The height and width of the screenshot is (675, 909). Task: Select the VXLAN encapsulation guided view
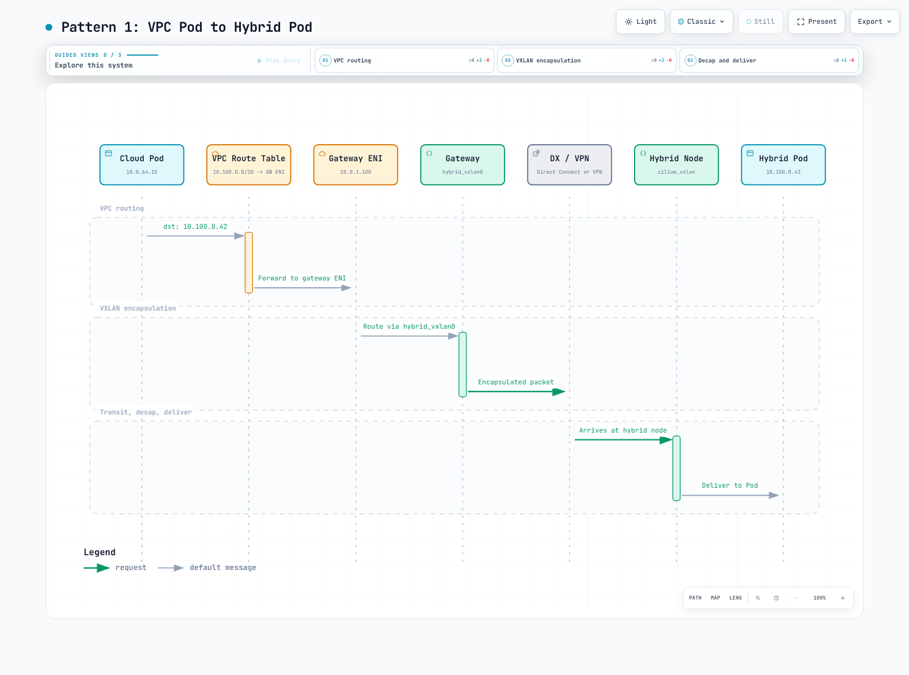click(587, 60)
